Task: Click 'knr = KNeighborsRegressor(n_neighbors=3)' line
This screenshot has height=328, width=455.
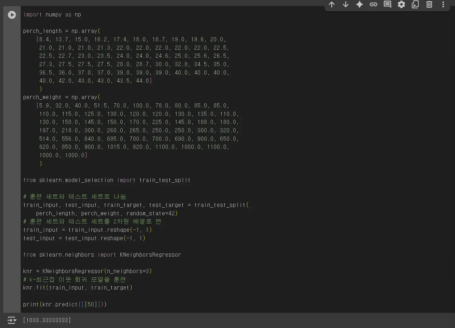Action: pos(87,271)
